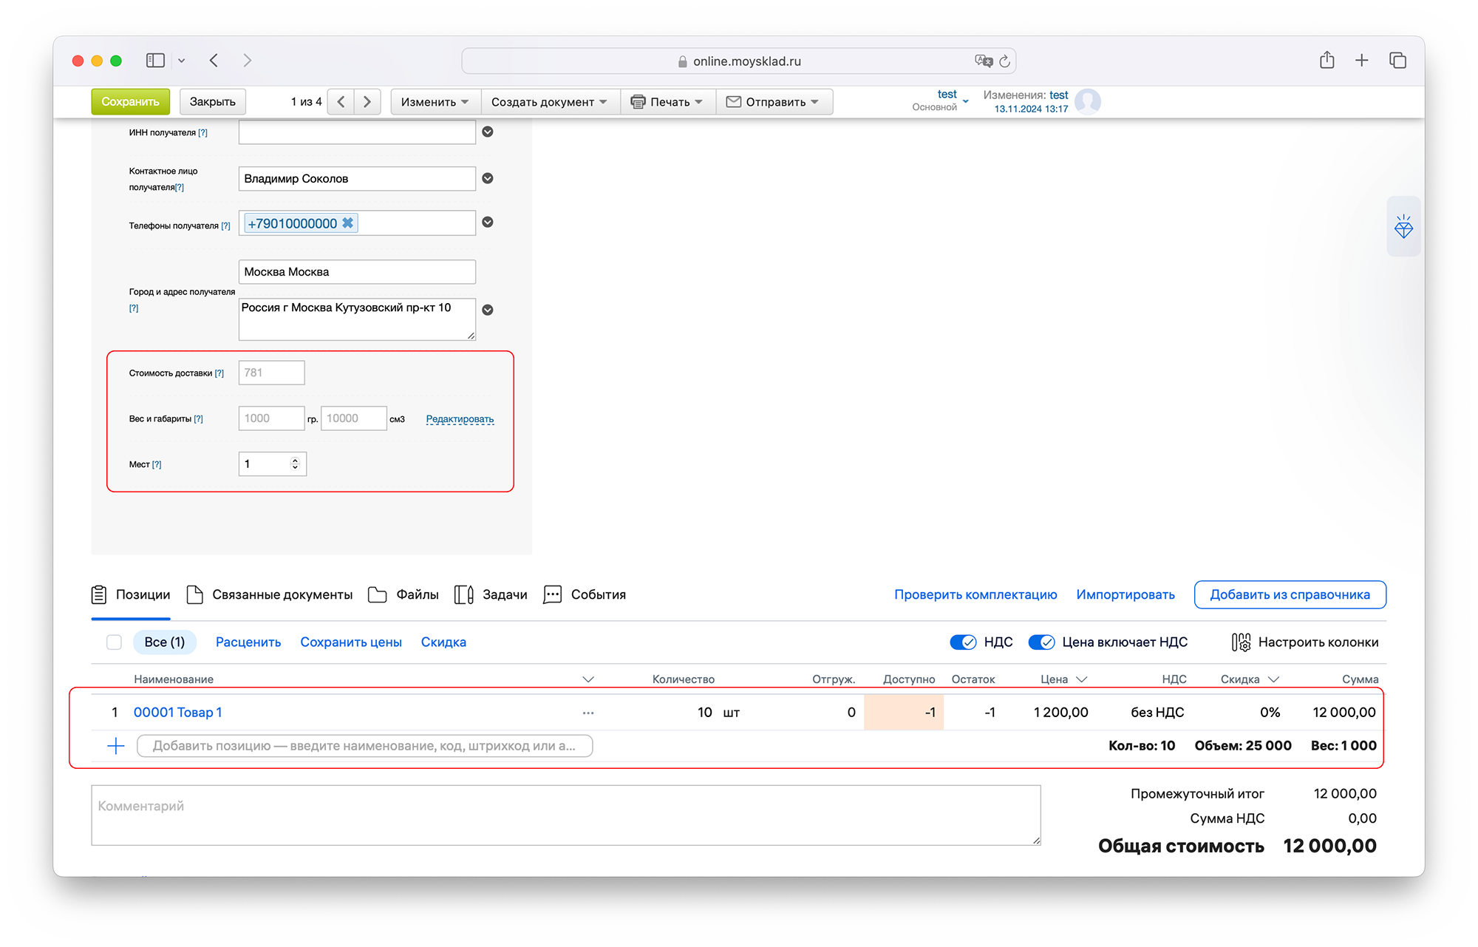Expand the Создать документ dropdown
The image size is (1478, 947).
tap(549, 102)
